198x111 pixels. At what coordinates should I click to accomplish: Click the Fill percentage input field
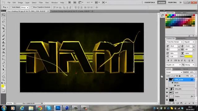coord(192,76)
